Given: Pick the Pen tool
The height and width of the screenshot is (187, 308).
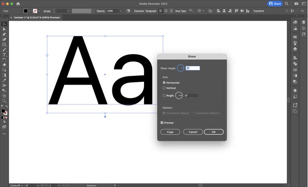Looking at the screenshot, I should coord(4,35).
